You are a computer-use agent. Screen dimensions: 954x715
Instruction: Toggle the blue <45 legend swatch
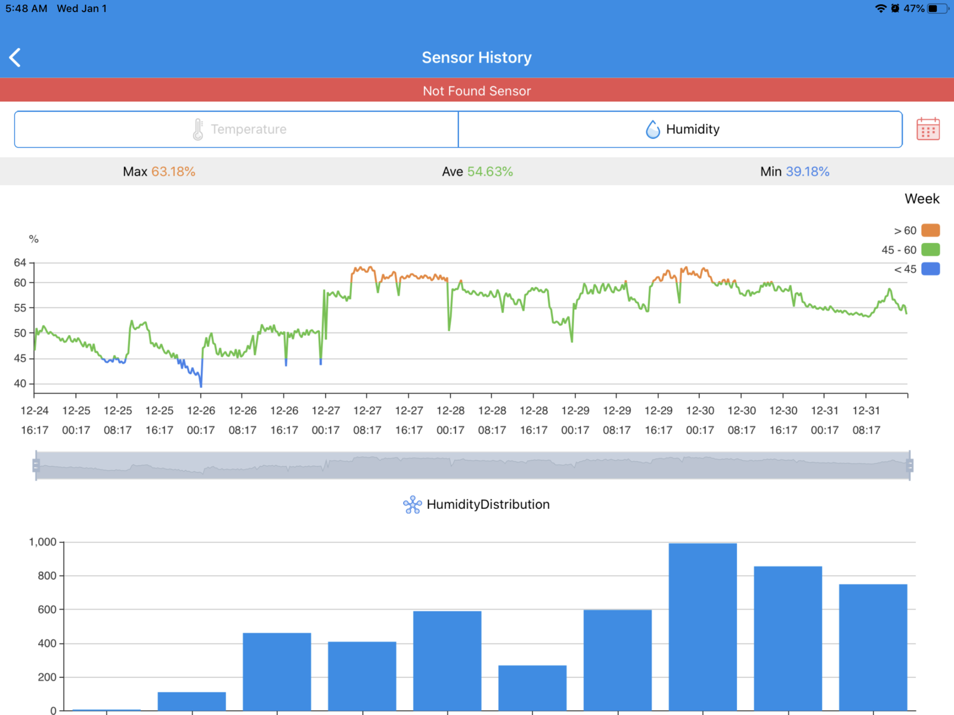931,269
